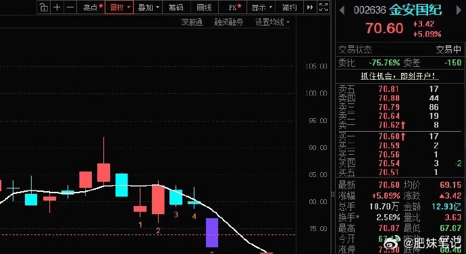466x254 pixels.
Task: Toggle the chart lock icon
Action: (x=44, y=7)
